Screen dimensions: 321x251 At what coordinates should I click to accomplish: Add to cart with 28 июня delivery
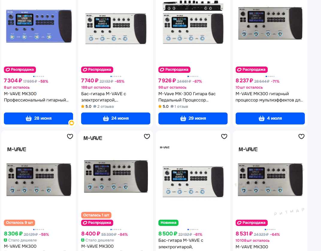point(38,118)
